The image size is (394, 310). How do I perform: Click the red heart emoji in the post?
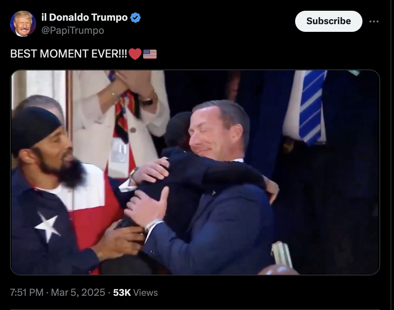coord(135,54)
